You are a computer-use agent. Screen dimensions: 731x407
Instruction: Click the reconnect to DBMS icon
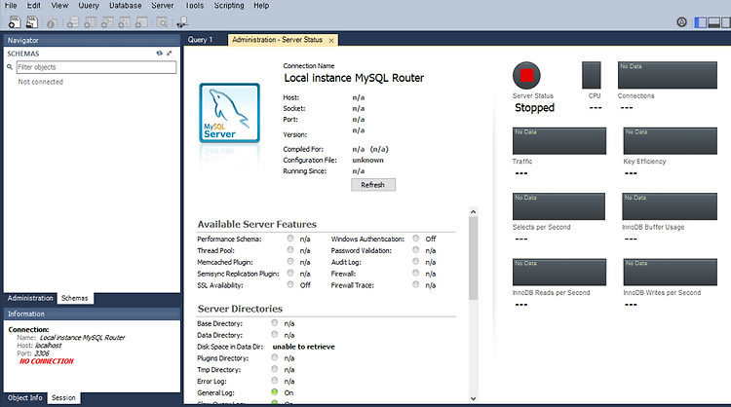click(x=182, y=21)
